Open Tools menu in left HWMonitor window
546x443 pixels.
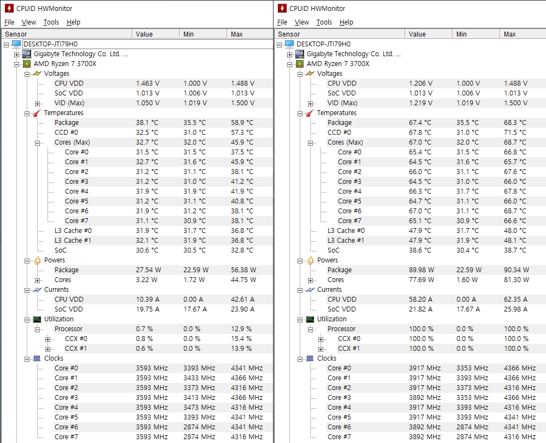click(x=51, y=22)
